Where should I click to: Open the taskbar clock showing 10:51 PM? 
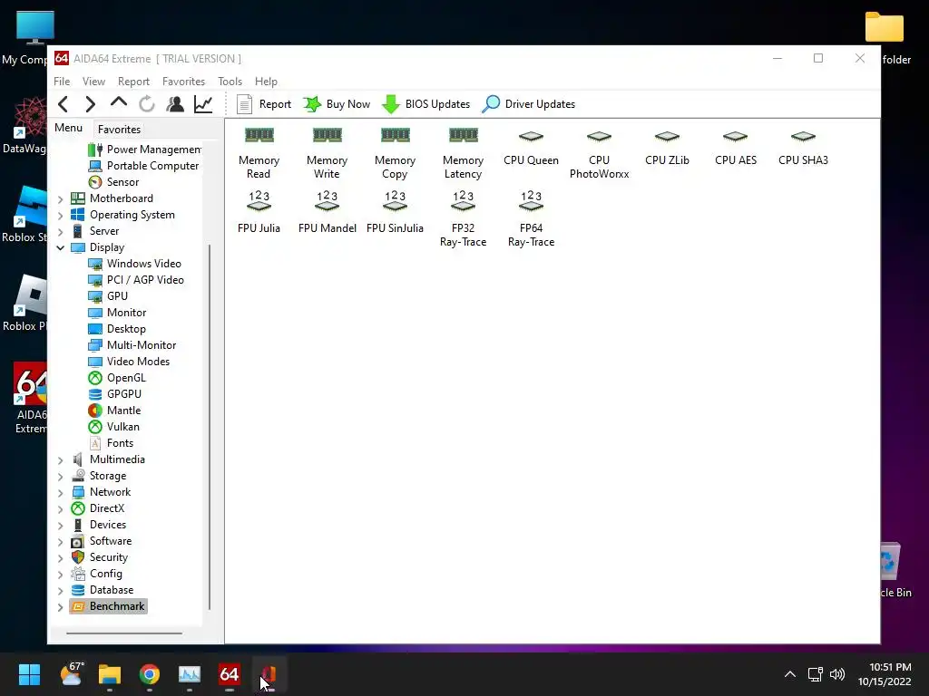click(885, 674)
